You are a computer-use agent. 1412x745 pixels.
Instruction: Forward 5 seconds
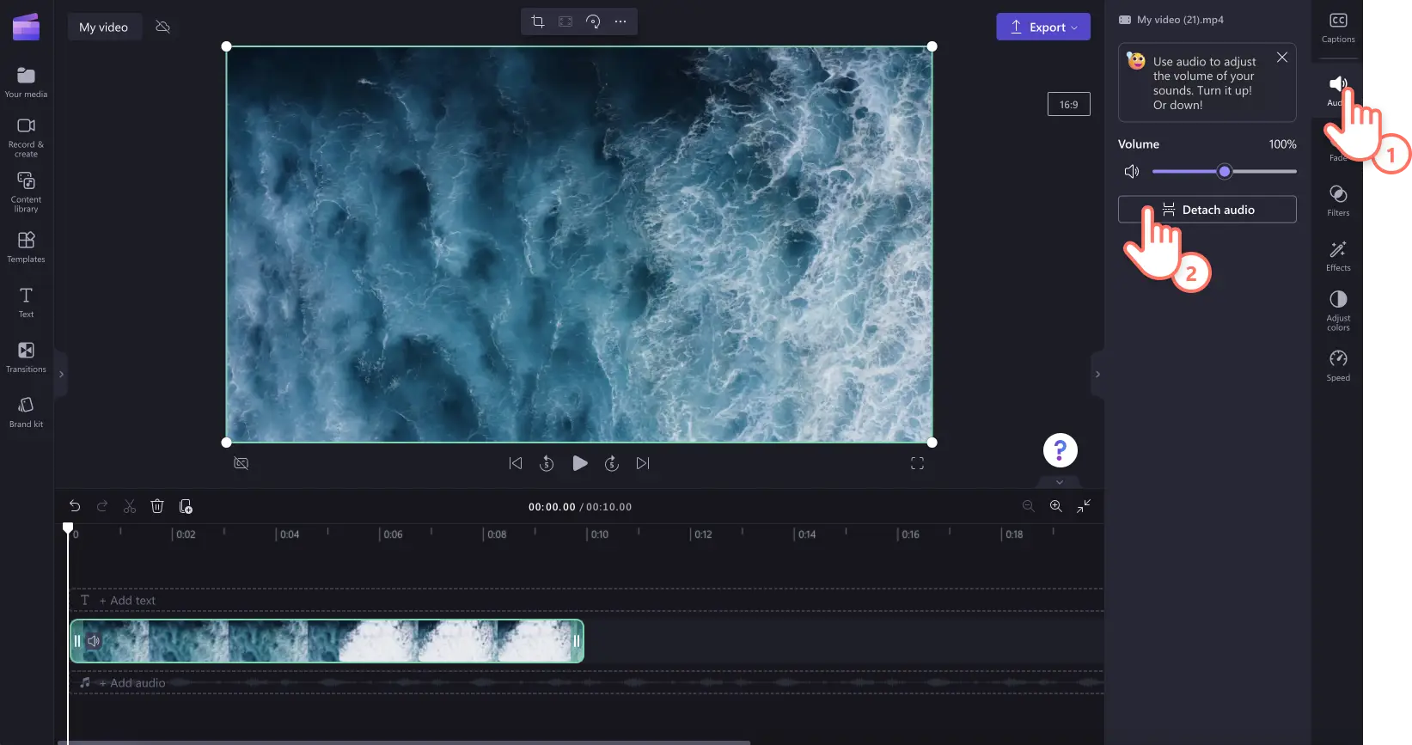(x=612, y=463)
